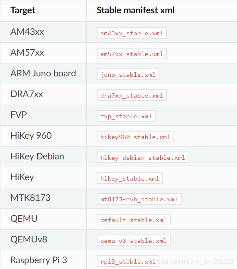
Task: Click the hikey_debian_stable.xml code label
Action: coord(143,157)
